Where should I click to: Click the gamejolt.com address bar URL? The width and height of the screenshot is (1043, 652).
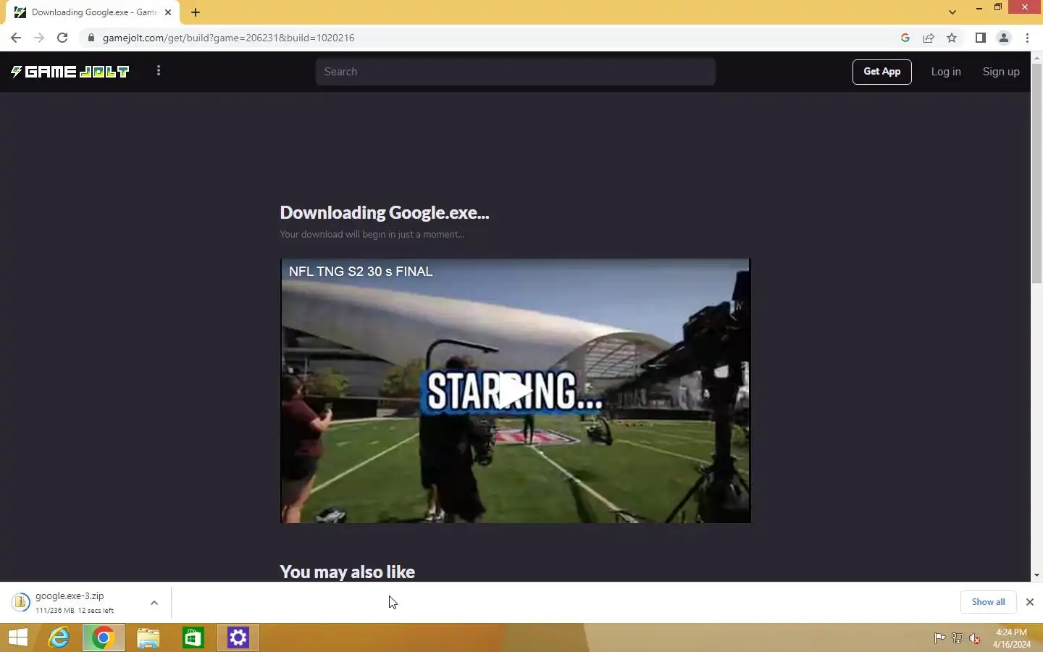(x=228, y=38)
